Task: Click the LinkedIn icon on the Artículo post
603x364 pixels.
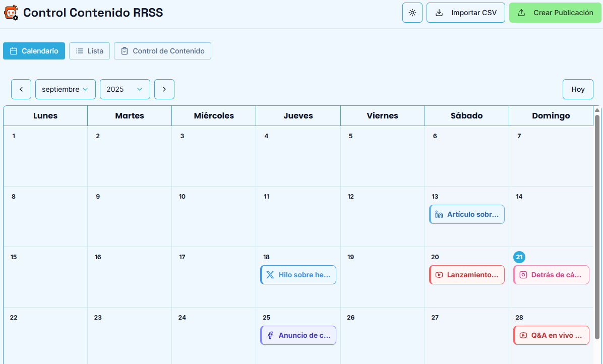Action: tap(439, 214)
